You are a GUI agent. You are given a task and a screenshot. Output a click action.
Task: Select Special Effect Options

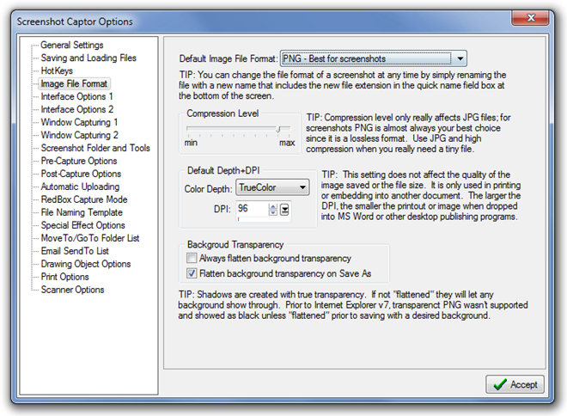pyautogui.click(x=82, y=225)
